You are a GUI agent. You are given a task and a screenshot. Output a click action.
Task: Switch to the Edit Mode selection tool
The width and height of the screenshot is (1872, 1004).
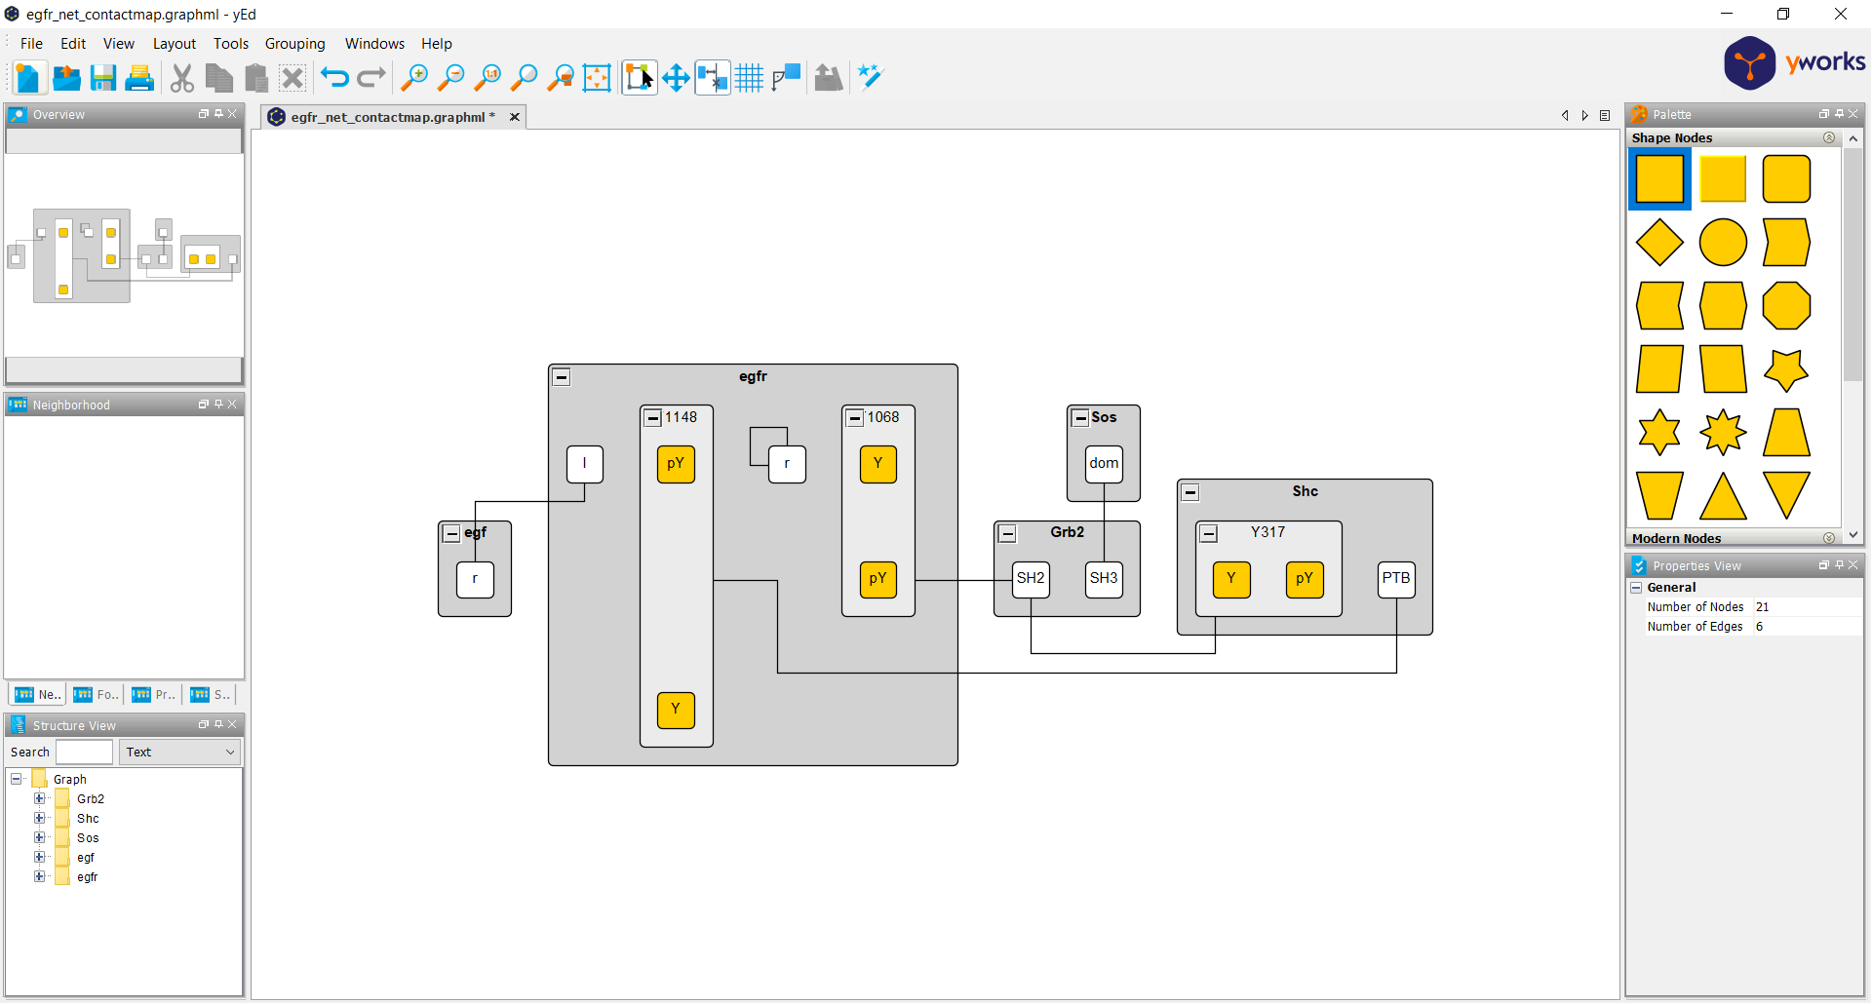[639, 77]
